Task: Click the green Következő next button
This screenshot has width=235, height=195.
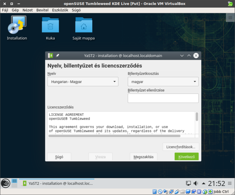Action: tap(187, 157)
